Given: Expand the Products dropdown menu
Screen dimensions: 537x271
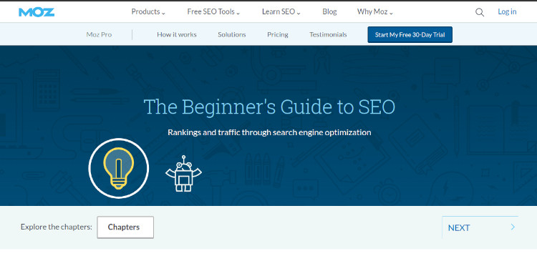Looking at the screenshot, I should [148, 11].
